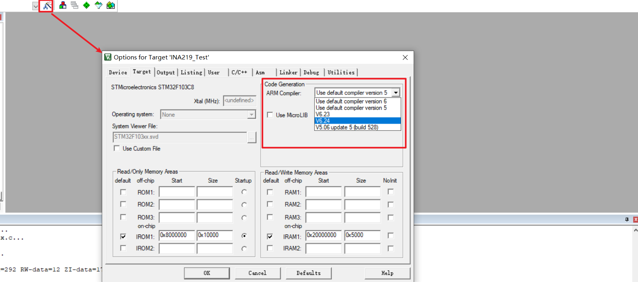
Task: Click the ROM1 Start input field
Action: [x=177, y=192]
